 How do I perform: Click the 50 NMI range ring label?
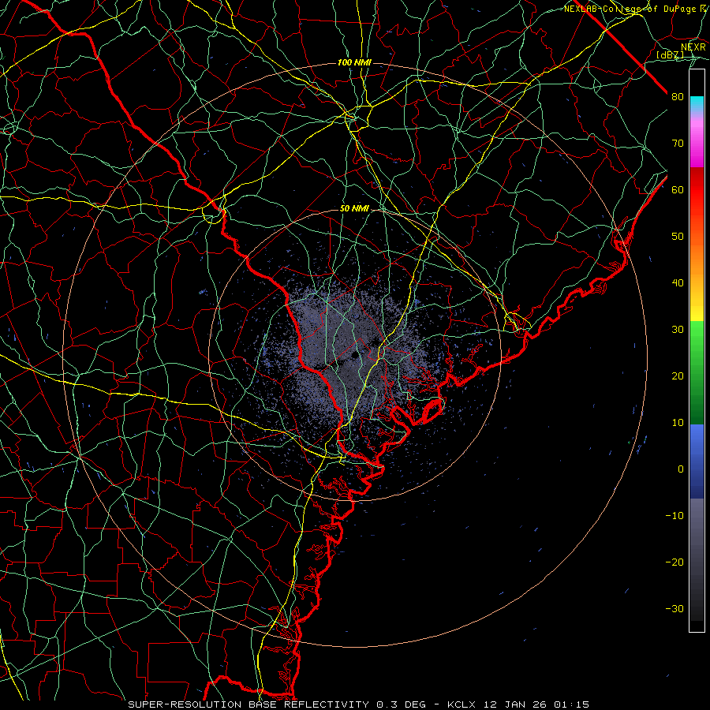[354, 209]
